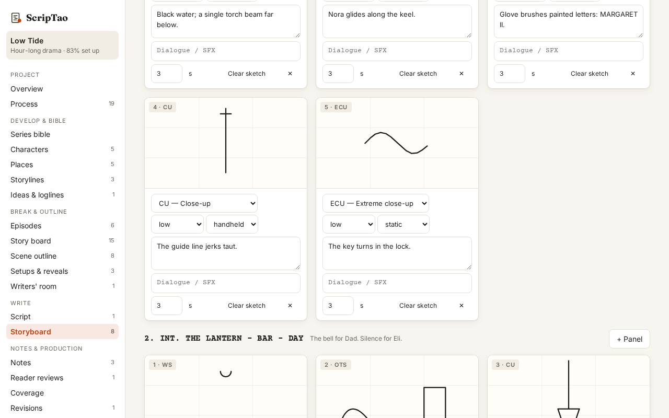This screenshot has width=669, height=418.
Task: Clear sketch on the guide line panel
Action: click(x=247, y=306)
